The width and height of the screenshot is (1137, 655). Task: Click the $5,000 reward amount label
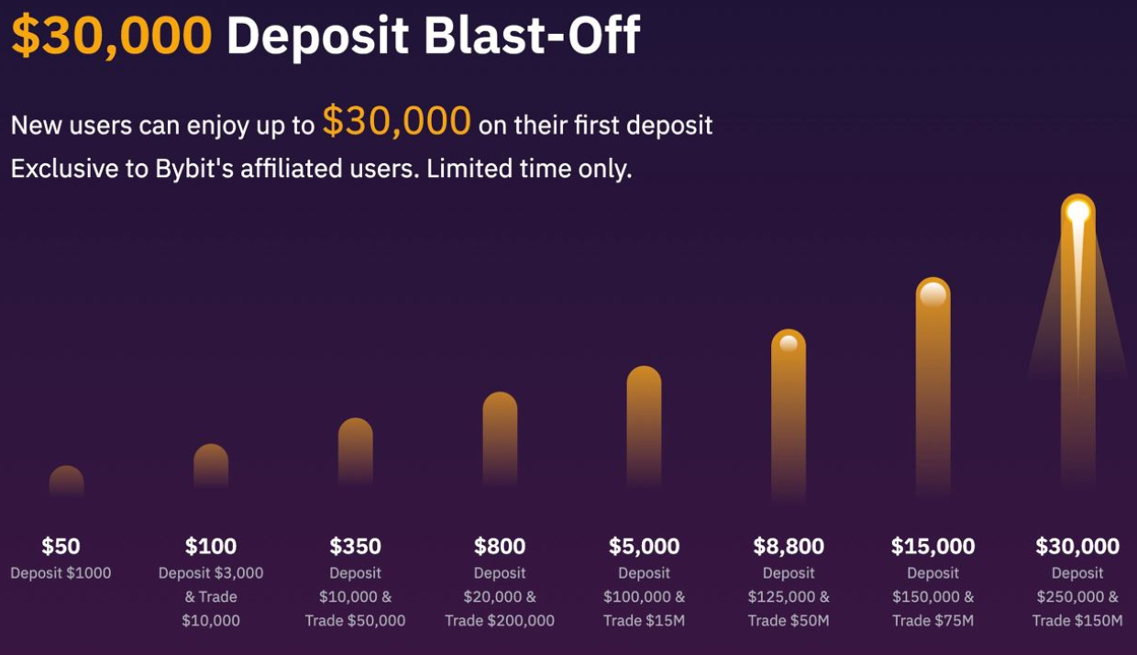[644, 547]
